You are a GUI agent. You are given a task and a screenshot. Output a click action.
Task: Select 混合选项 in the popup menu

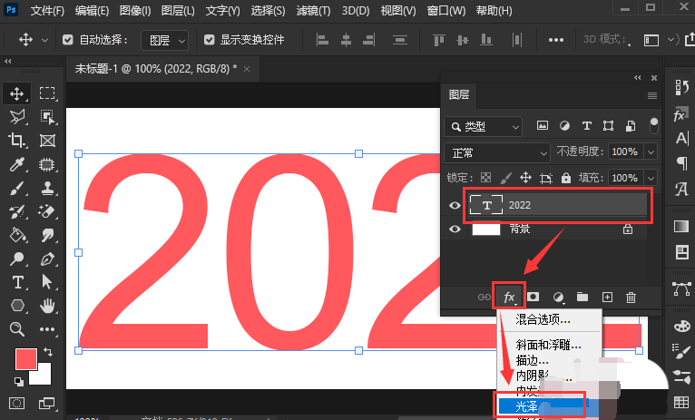[x=543, y=319]
